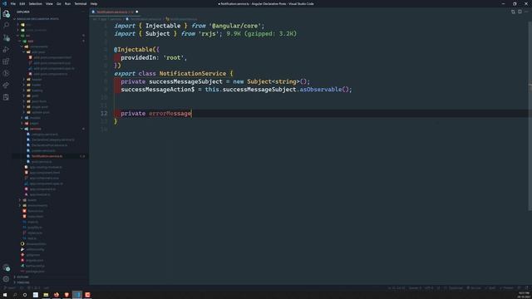Screen dimensions: 532x299
Task: Click the editor vertical scrollbar
Action: (530, 116)
